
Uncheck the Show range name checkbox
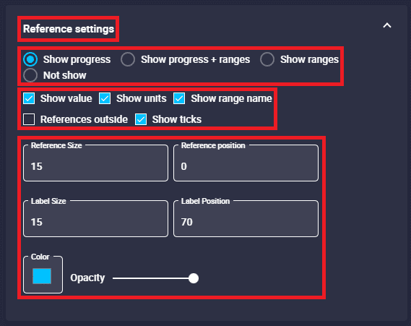(x=179, y=98)
